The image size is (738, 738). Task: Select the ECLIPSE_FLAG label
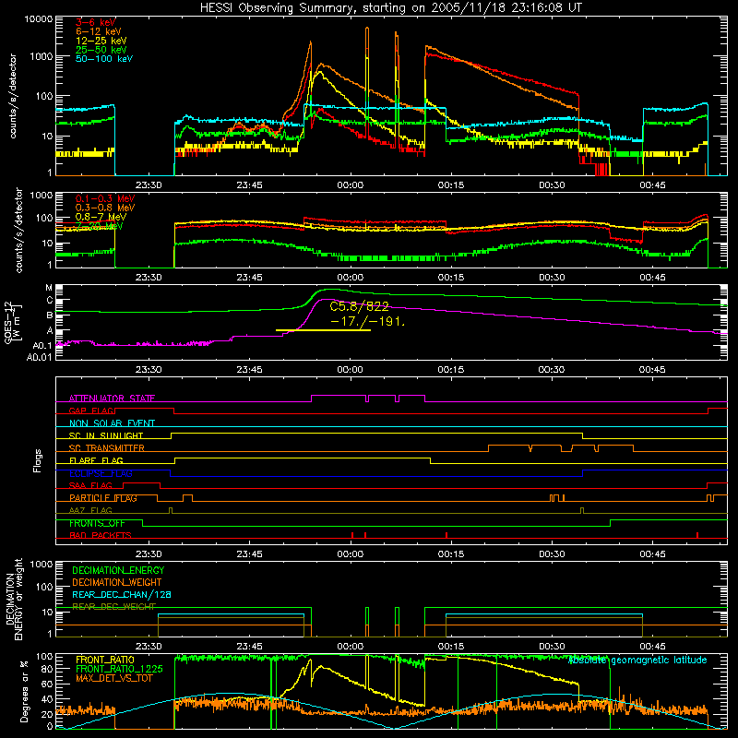tap(101, 473)
